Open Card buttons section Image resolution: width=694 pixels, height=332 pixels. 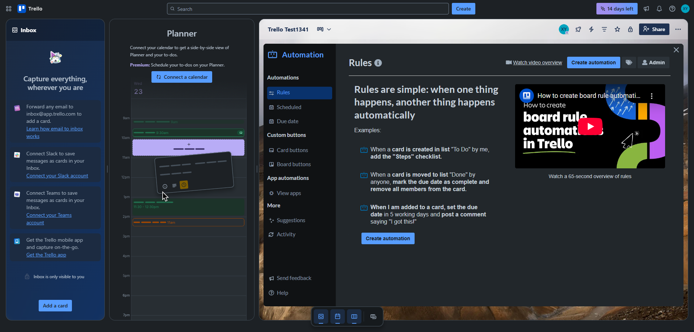click(x=300, y=150)
